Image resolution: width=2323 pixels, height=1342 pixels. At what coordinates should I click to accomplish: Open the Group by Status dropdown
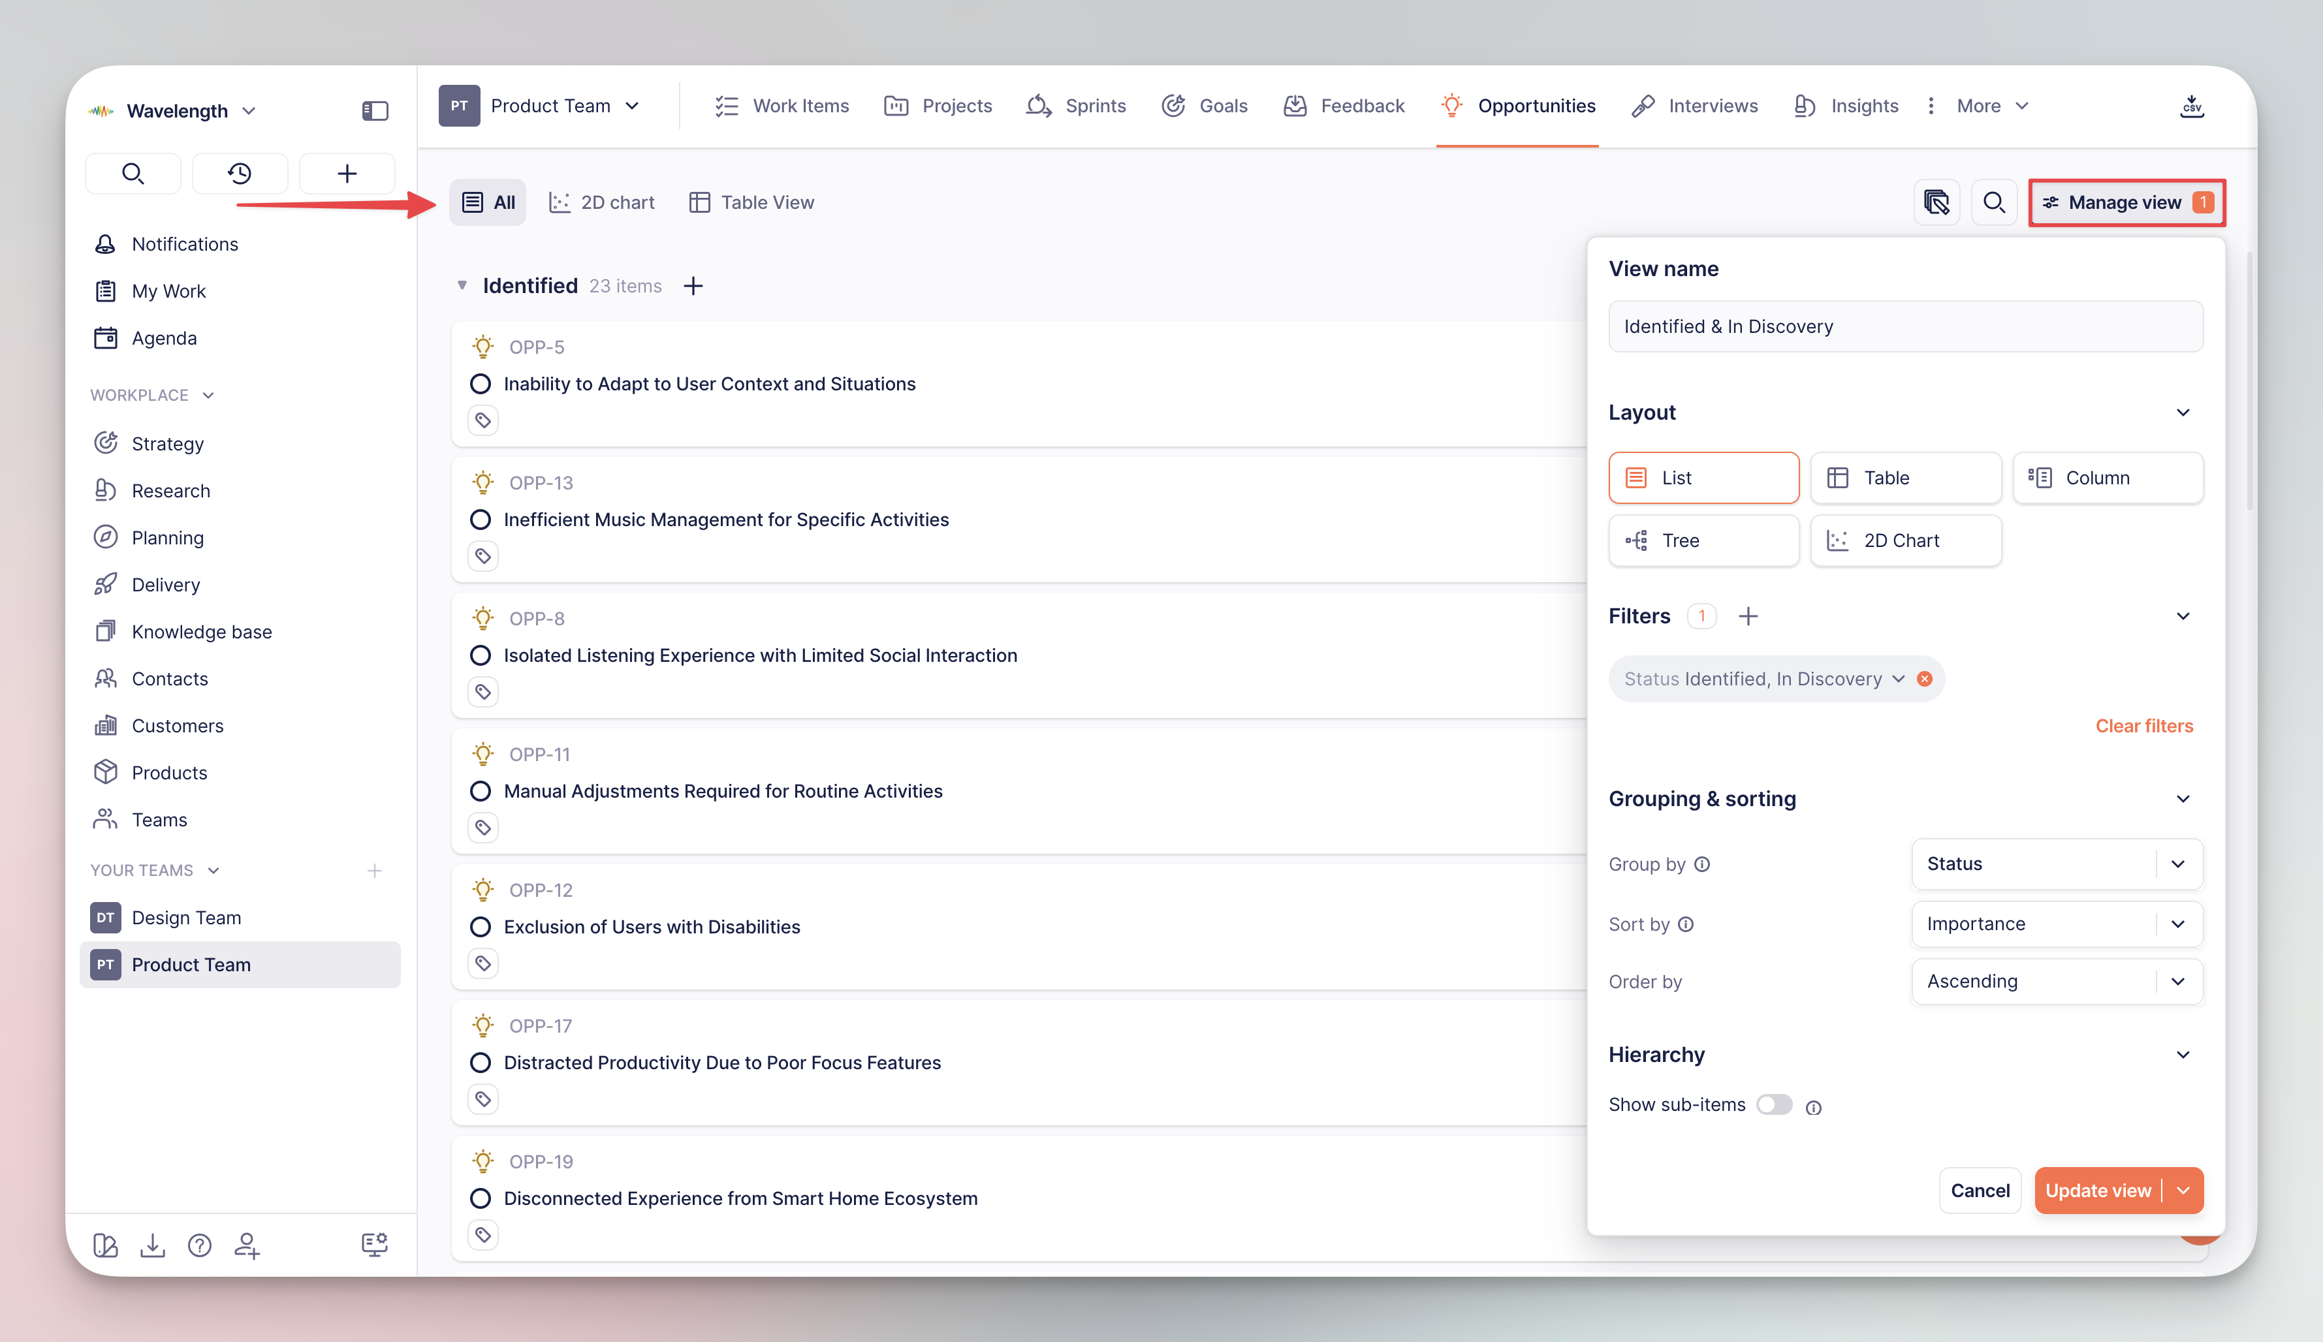2057,864
